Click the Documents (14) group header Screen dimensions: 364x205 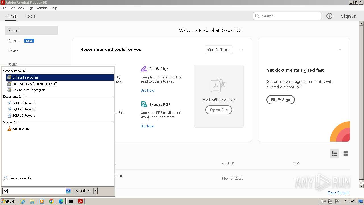[14, 97]
